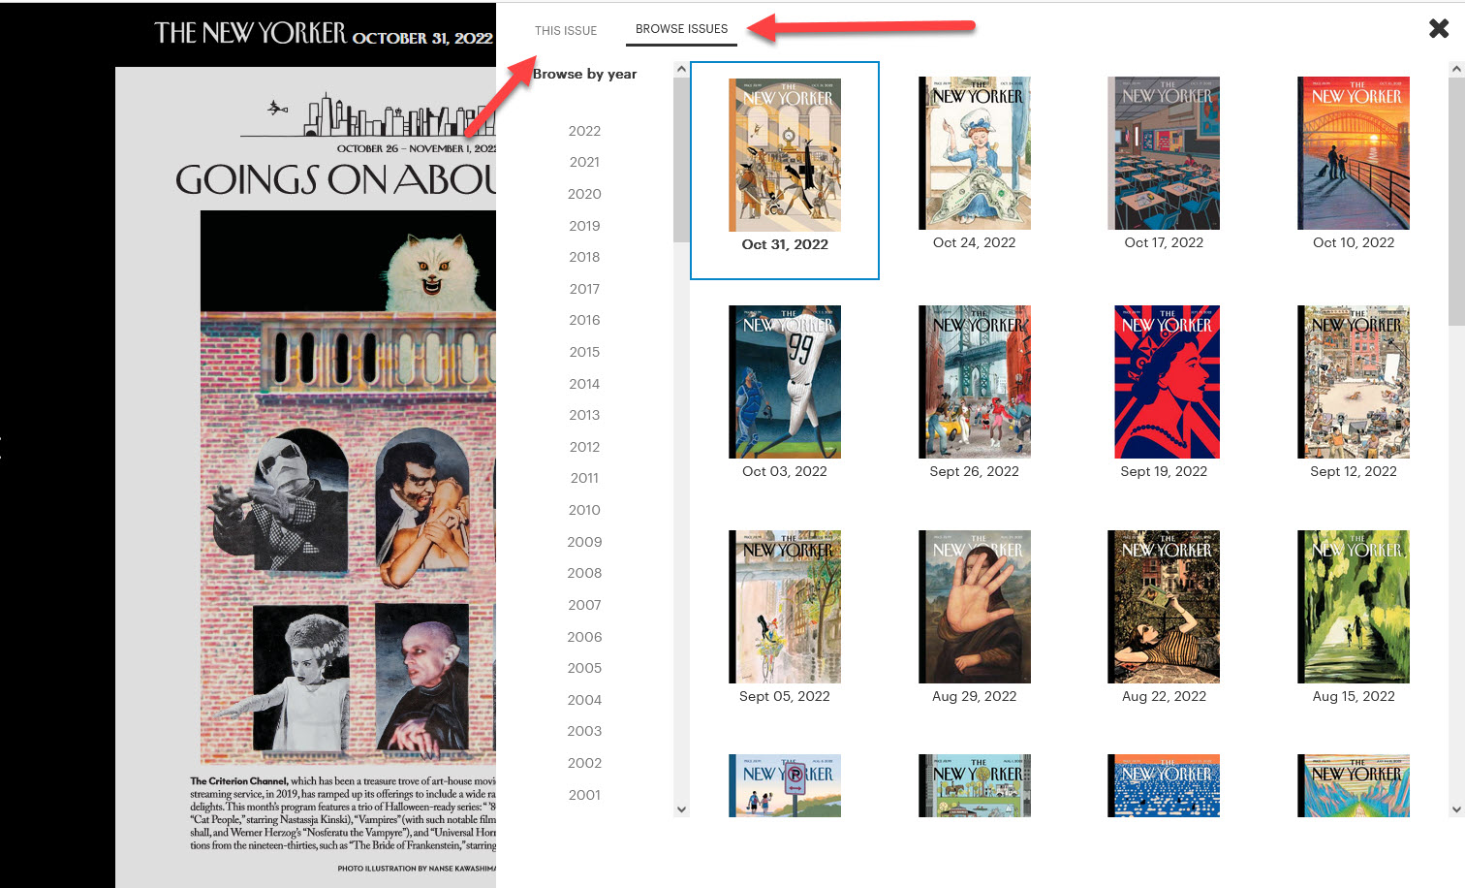Click The New Yorker October 31 header title
This screenshot has width=1465, height=888.
(x=324, y=34)
